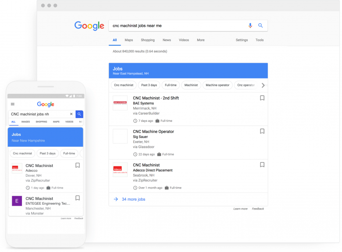
Task: Select the Cnc operator filter chip
Action: coord(246,85)
